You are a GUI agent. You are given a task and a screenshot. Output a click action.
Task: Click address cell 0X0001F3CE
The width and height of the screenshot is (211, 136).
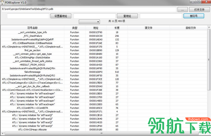point(96,79)
